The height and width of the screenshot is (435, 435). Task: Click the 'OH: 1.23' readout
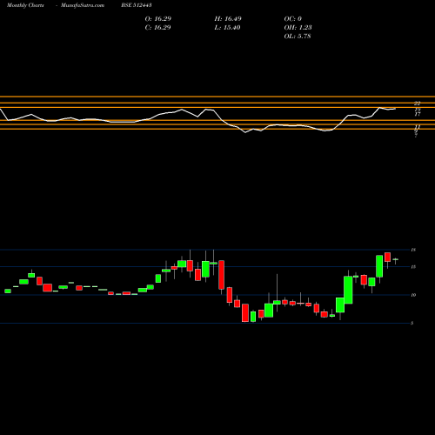pyautogui.click(x=298, y=28)
